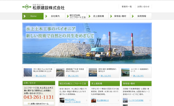The width and height of the screenshot is (174, 106).
Task: Click the harbor civil works thumbnail image
Action: pyautogui.click(x=93, y=72)
